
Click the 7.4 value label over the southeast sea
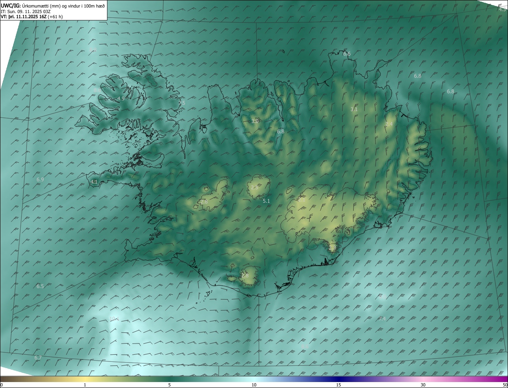(x=382, y=319)
